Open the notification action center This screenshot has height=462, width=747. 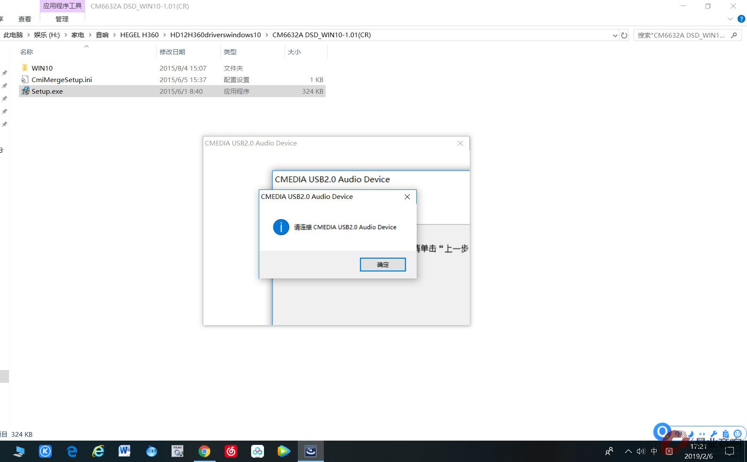[x=729, y=451]
